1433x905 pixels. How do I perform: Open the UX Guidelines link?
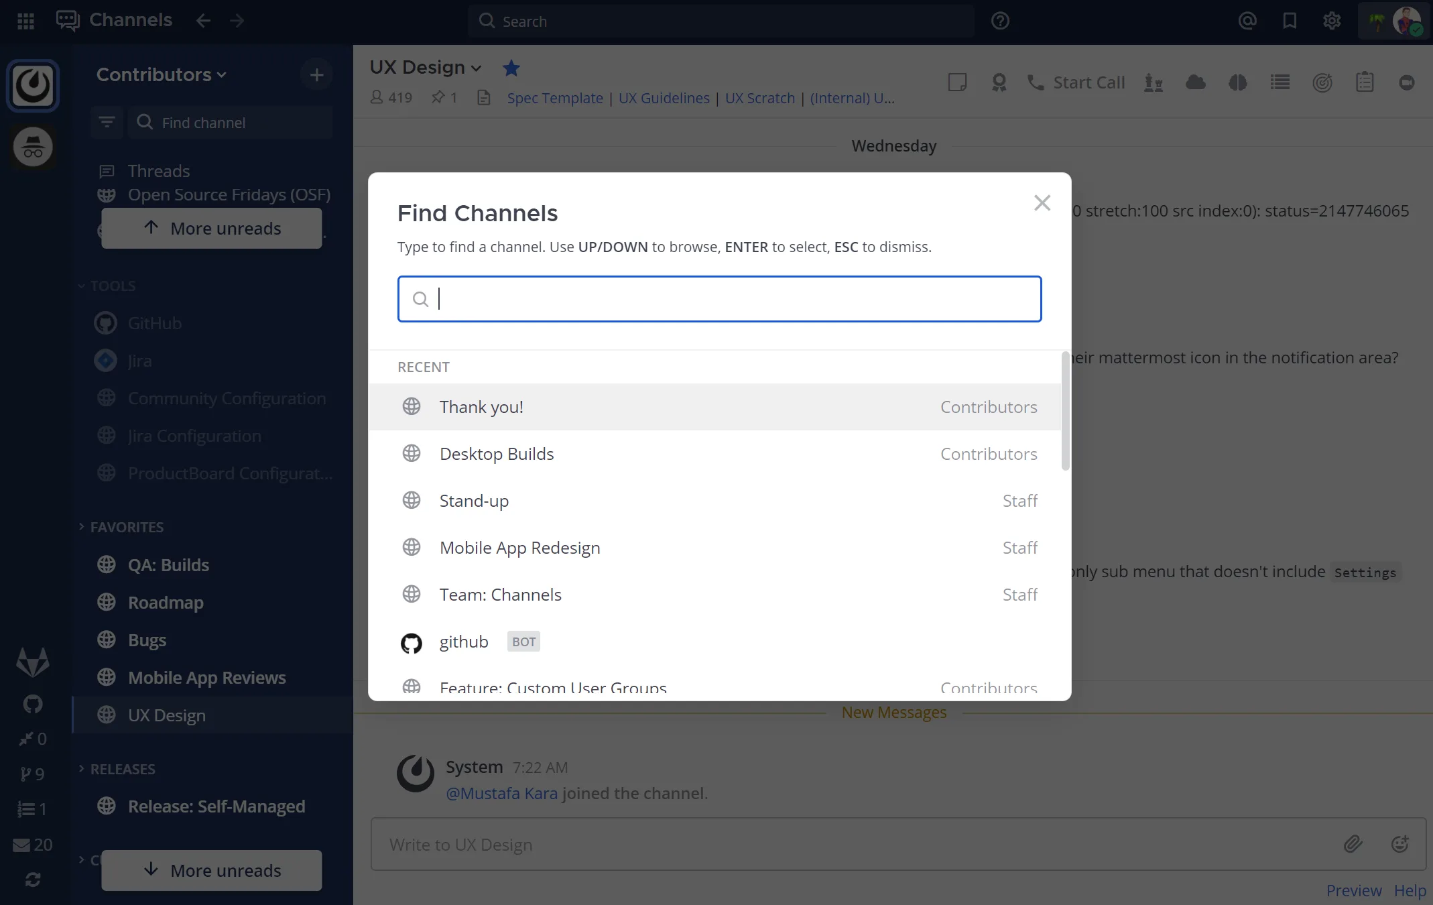click(x=664, y=98)
